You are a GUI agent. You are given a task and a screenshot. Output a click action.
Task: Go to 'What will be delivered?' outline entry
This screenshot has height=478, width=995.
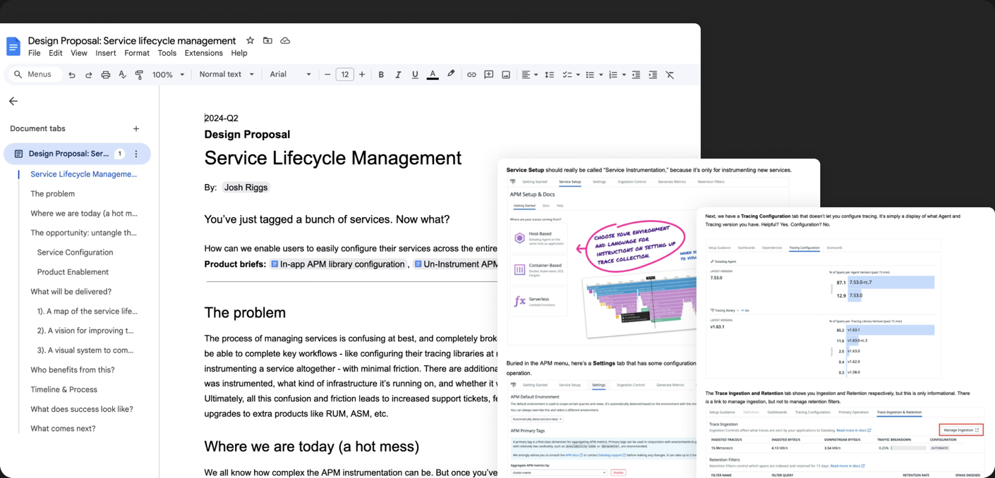click(x=71, y=291)
